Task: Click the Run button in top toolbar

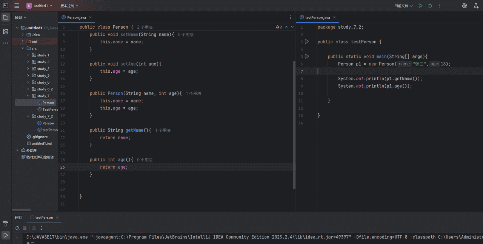Action: point(420,6)
